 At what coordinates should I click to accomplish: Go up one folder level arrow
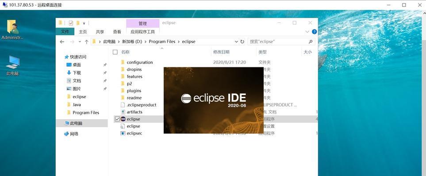point(86,42)
